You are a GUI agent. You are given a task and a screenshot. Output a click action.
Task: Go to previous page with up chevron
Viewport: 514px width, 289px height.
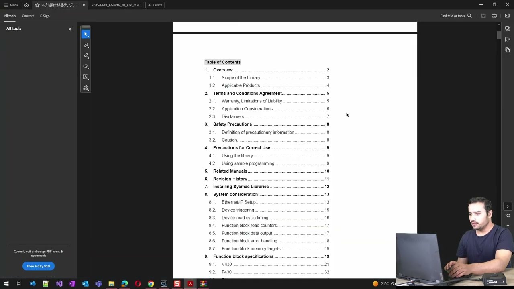tap(508, 226)
